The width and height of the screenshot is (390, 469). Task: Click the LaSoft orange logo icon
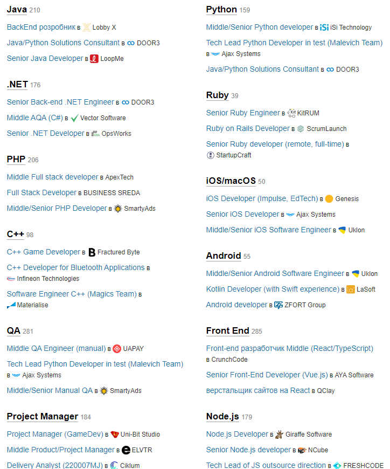click(351, 289)
